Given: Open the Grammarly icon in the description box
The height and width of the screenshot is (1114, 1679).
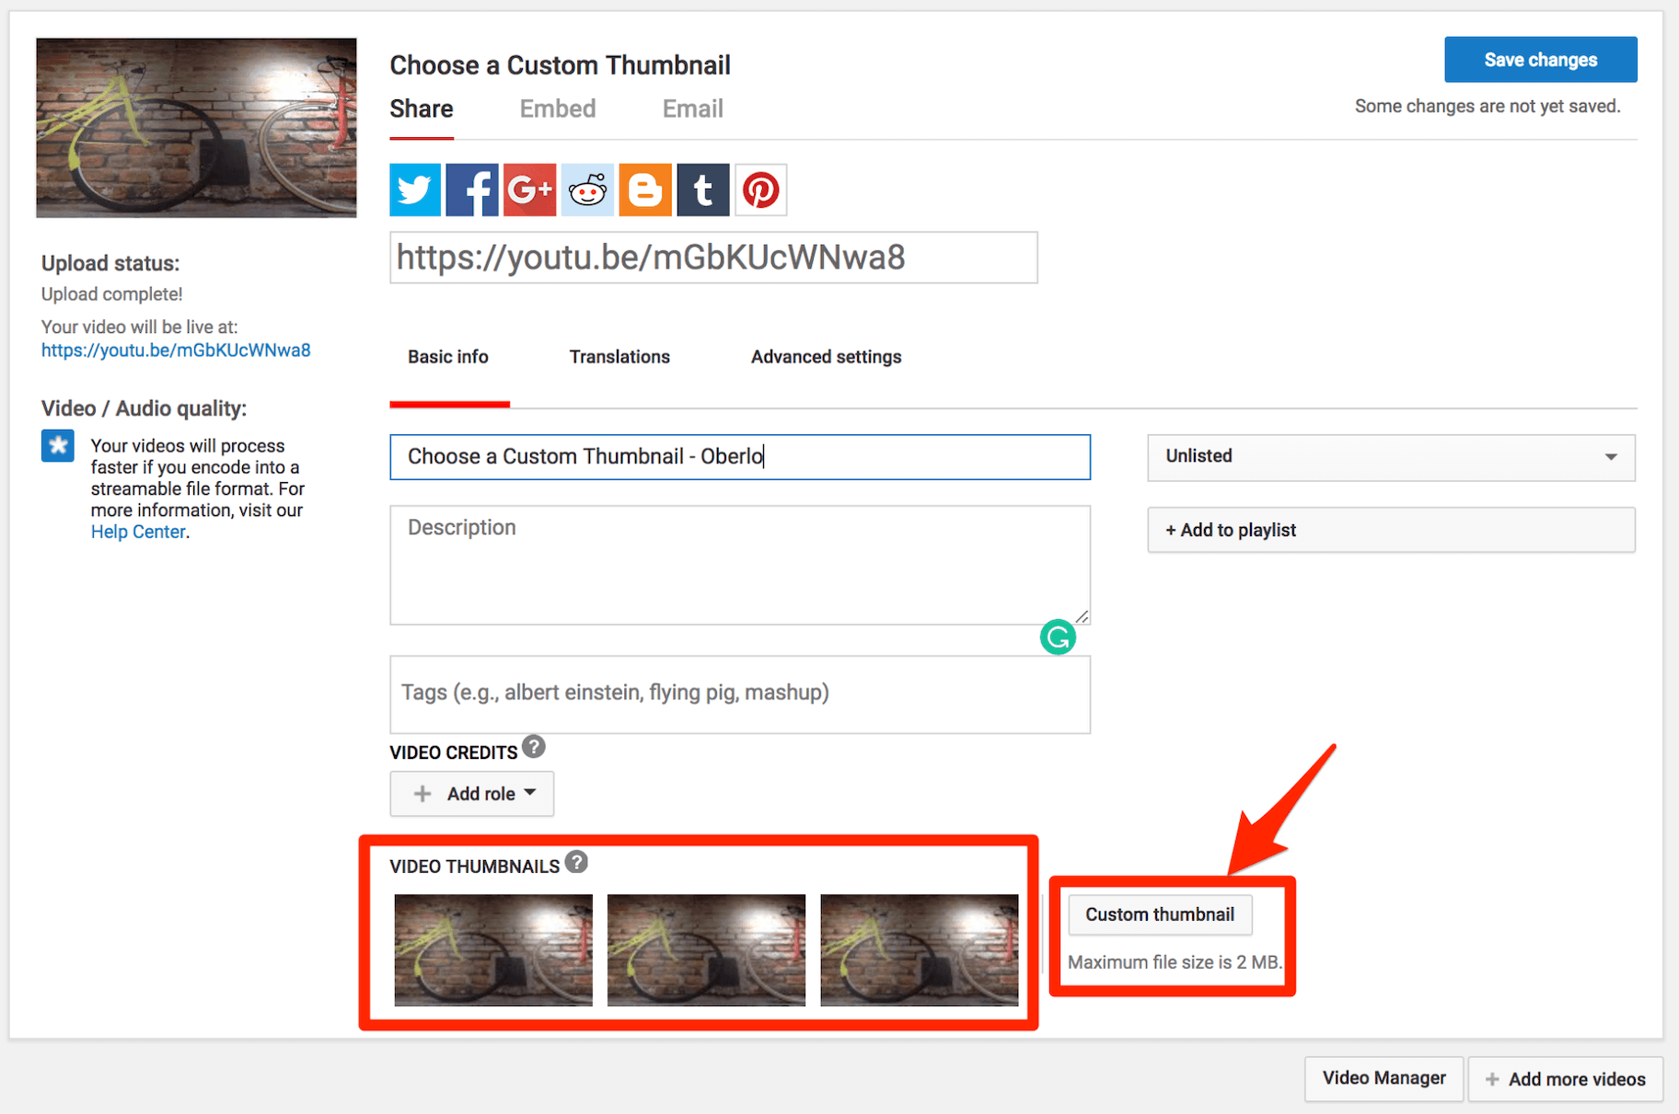Looking at the screenshot, I should [1058, 637].
